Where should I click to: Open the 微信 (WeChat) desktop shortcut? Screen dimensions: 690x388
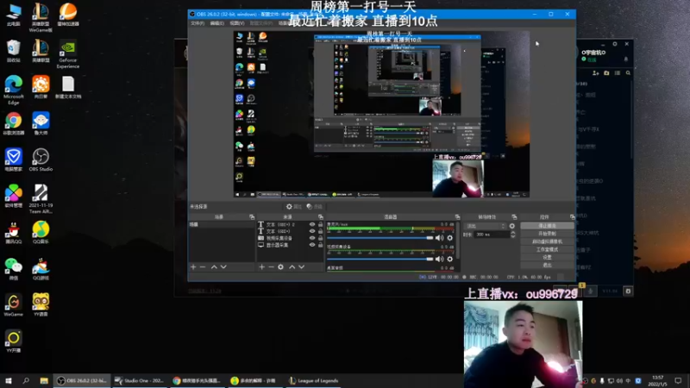pyautogui.click(x=13, y=269)
